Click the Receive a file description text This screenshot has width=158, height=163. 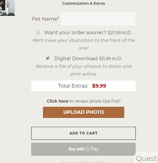click(x=84, y=70)
